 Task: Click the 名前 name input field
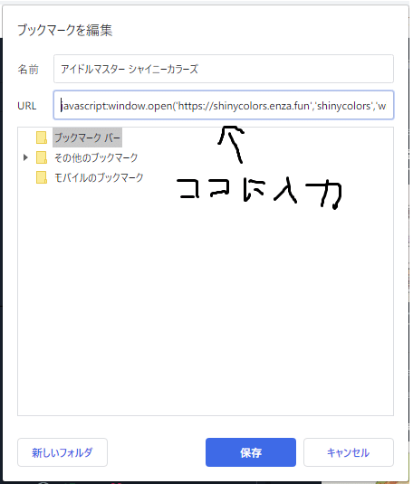click(x=223, y=69)
